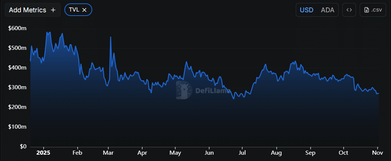The width and height of the screenshot is (391, 161).
Task: Click the 2025 year label on the x-axis
Action: [x=44, y=153]
